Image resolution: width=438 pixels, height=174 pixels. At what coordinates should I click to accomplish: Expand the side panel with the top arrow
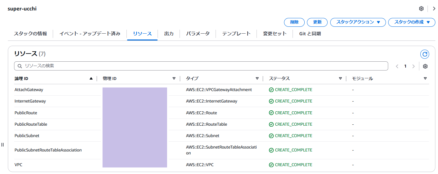434,8
